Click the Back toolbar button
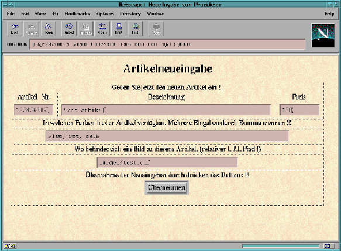 click(x=15, y=29)
